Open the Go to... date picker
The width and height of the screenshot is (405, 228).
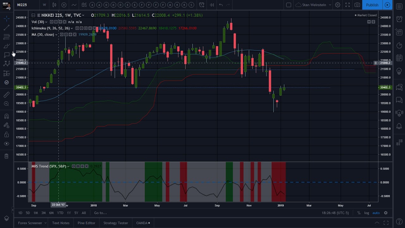(x=100, y=213)
